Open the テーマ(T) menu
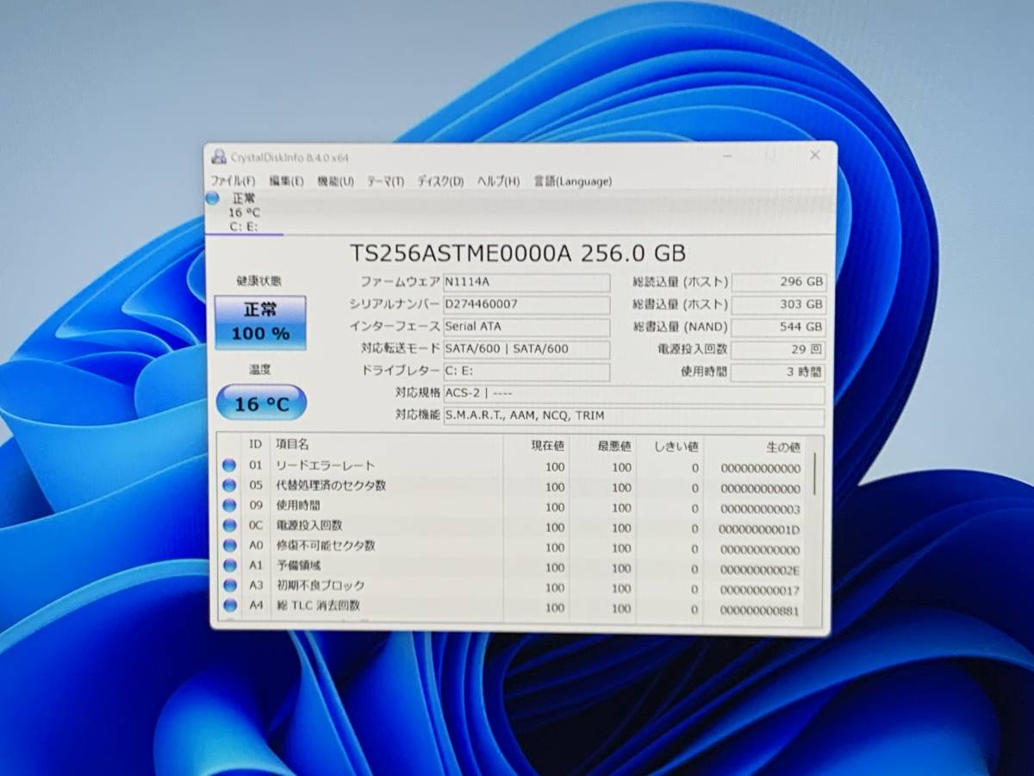 [385, 181]
